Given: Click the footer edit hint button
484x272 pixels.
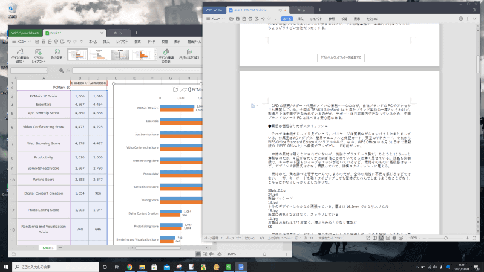Looking at the screenshot, I should click(x=341, y=57).
